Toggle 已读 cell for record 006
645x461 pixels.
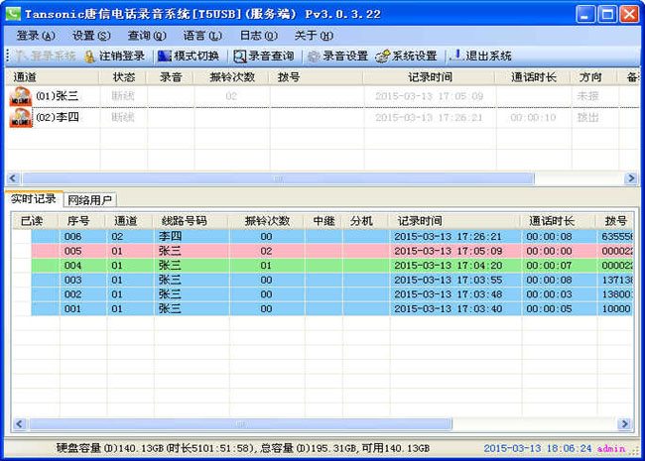click(x=21, y=237)
